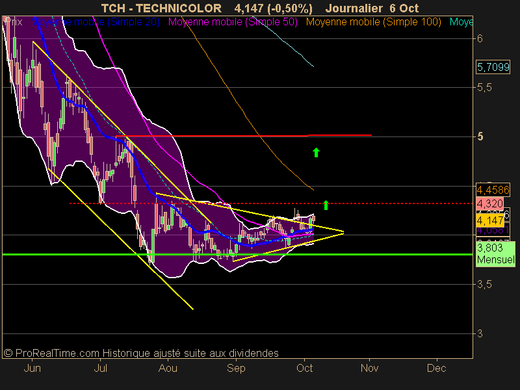Click the 'Sep' month axis label

click(x=236, y=368)
